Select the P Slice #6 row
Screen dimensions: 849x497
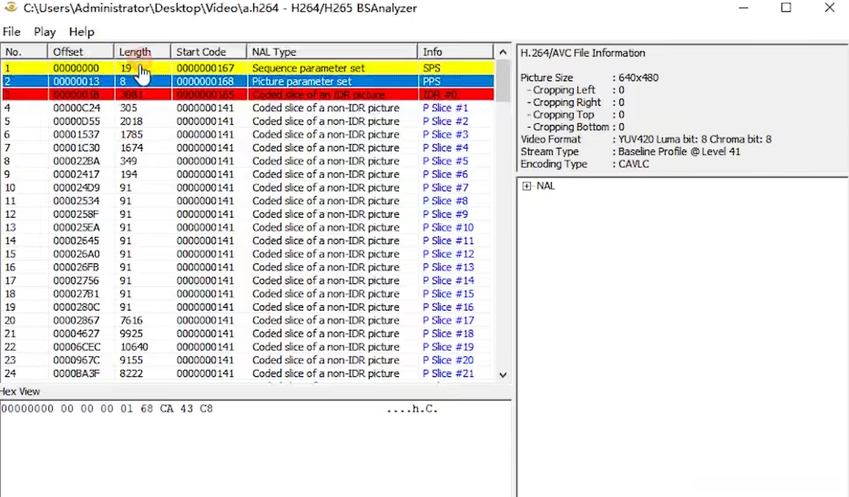click(247, 175)
